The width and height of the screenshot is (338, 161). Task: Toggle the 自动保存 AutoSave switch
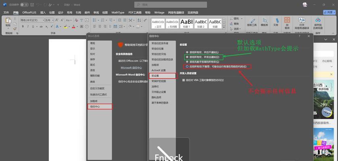coord(24,4)
